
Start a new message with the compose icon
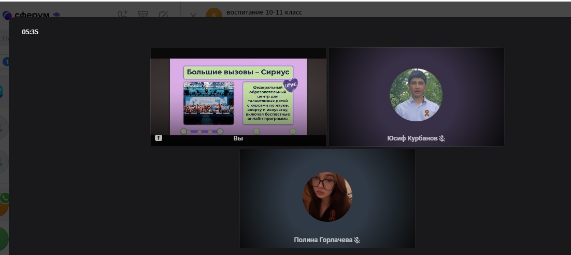point(164,15)
